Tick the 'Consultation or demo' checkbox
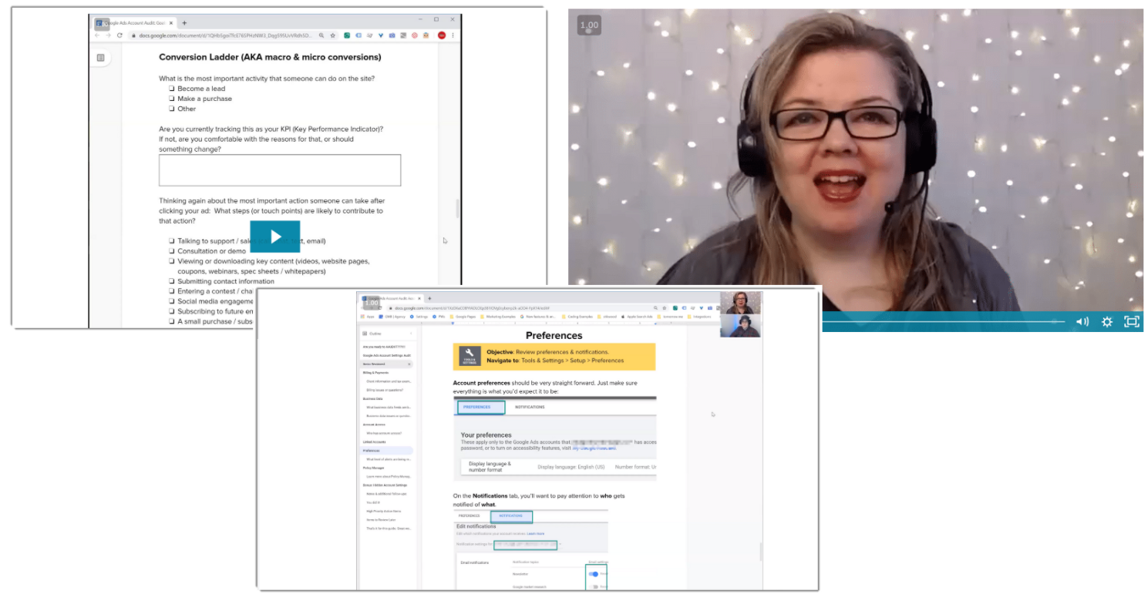 172,251
